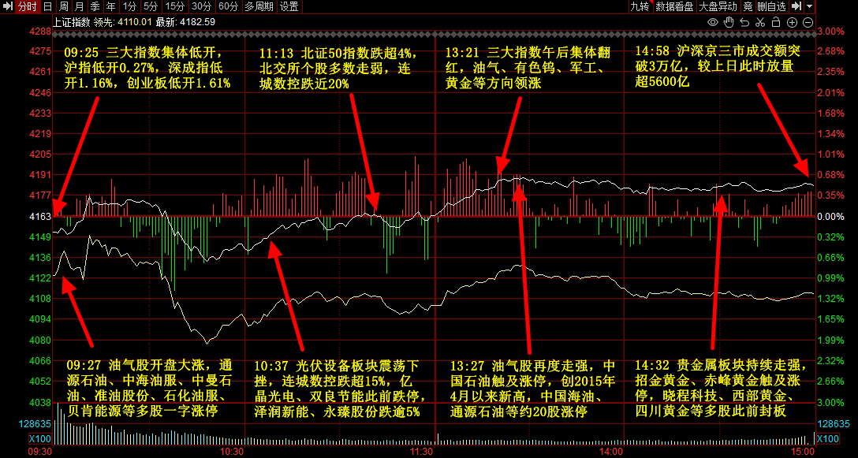Screen dimensions: 858x458
Task: Open the top-right dropdown arrow menu
Action: (x=810, y=6)
